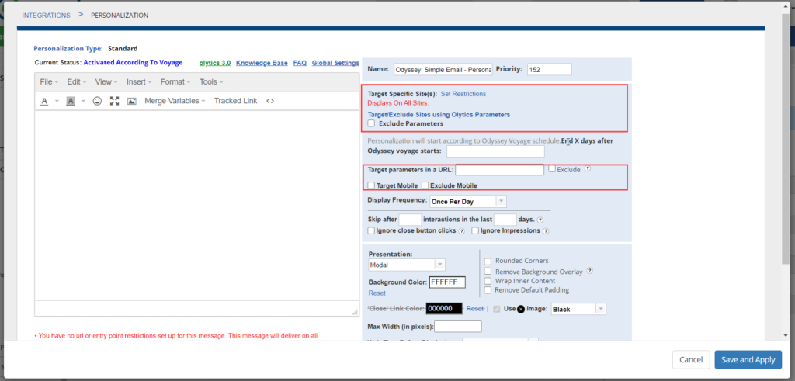Click the black 'Close' Link Color swatch
795x381 pixels.
pyautogui.click(x=443, y=308)
